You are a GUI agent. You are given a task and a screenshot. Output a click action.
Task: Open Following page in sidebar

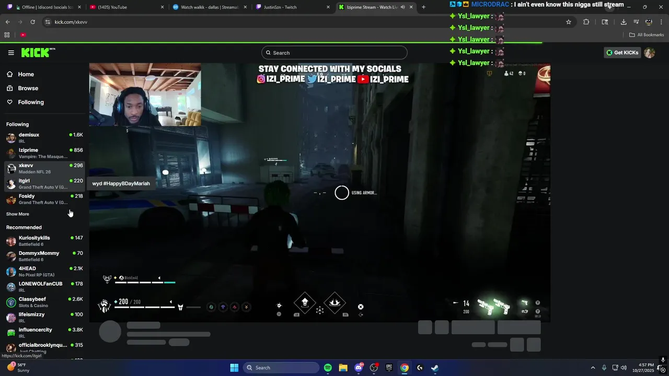click(31, 102)
